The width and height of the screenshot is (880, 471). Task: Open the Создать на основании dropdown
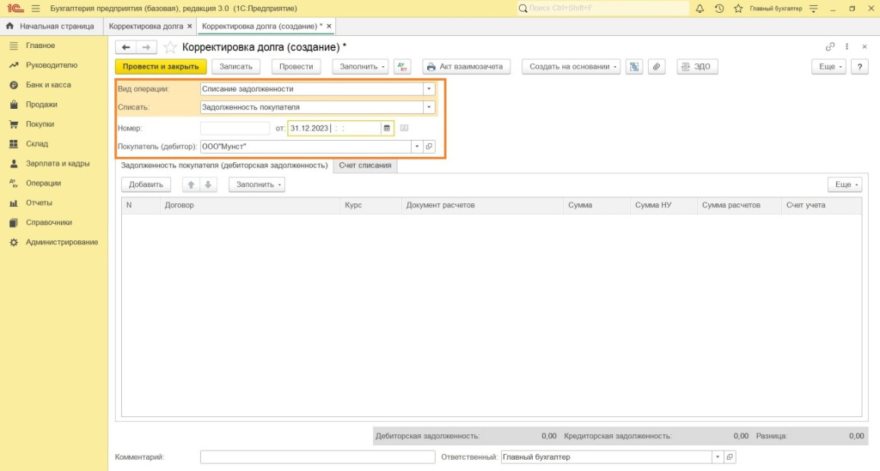[574, 67]
